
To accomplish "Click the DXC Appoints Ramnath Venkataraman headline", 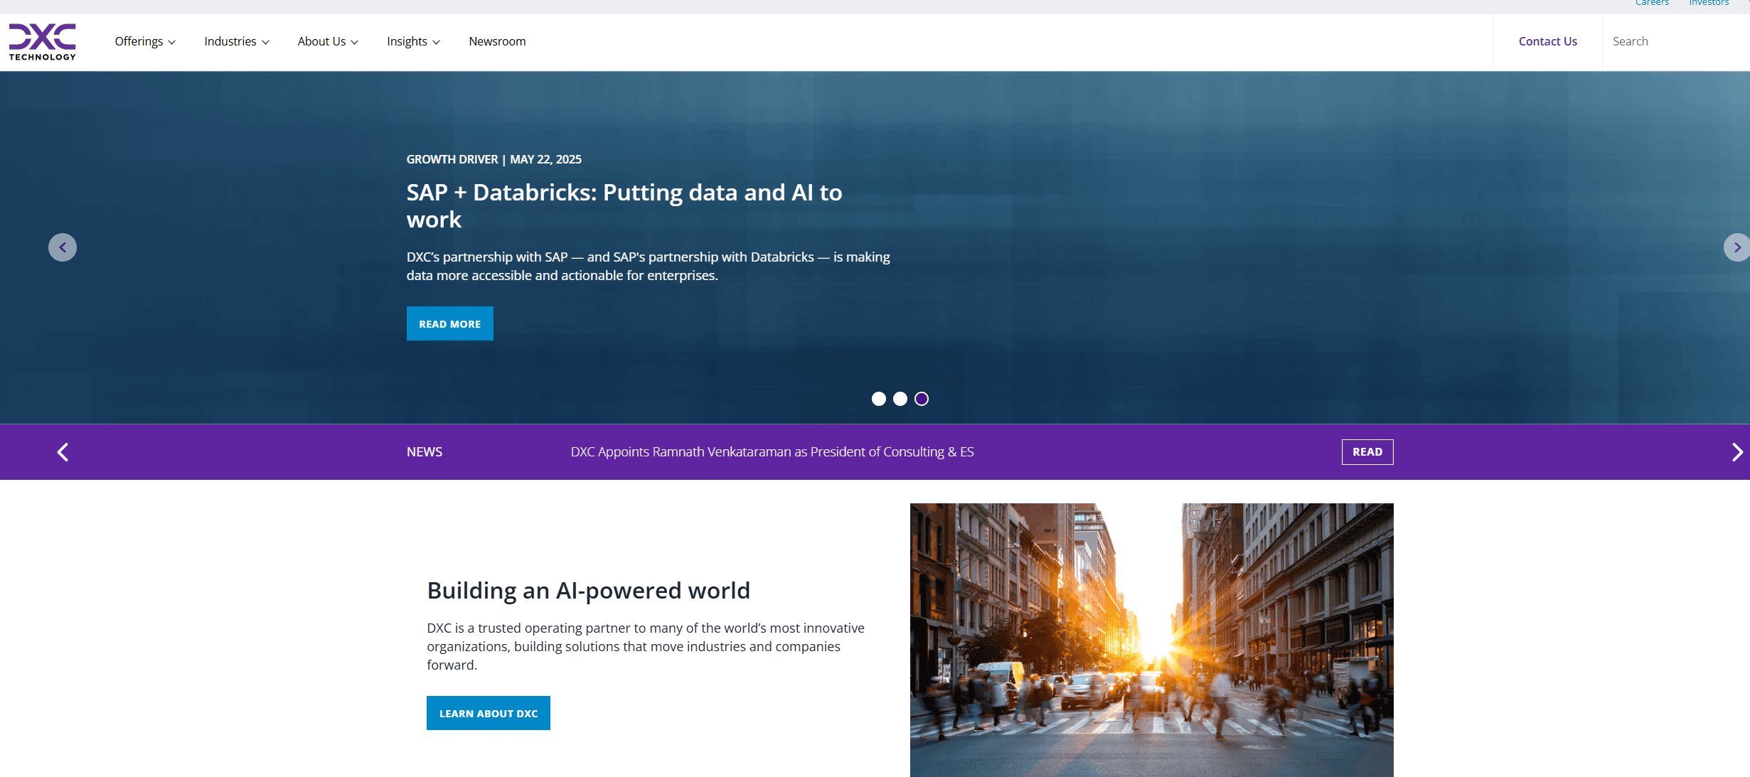I will pos(772,452).
